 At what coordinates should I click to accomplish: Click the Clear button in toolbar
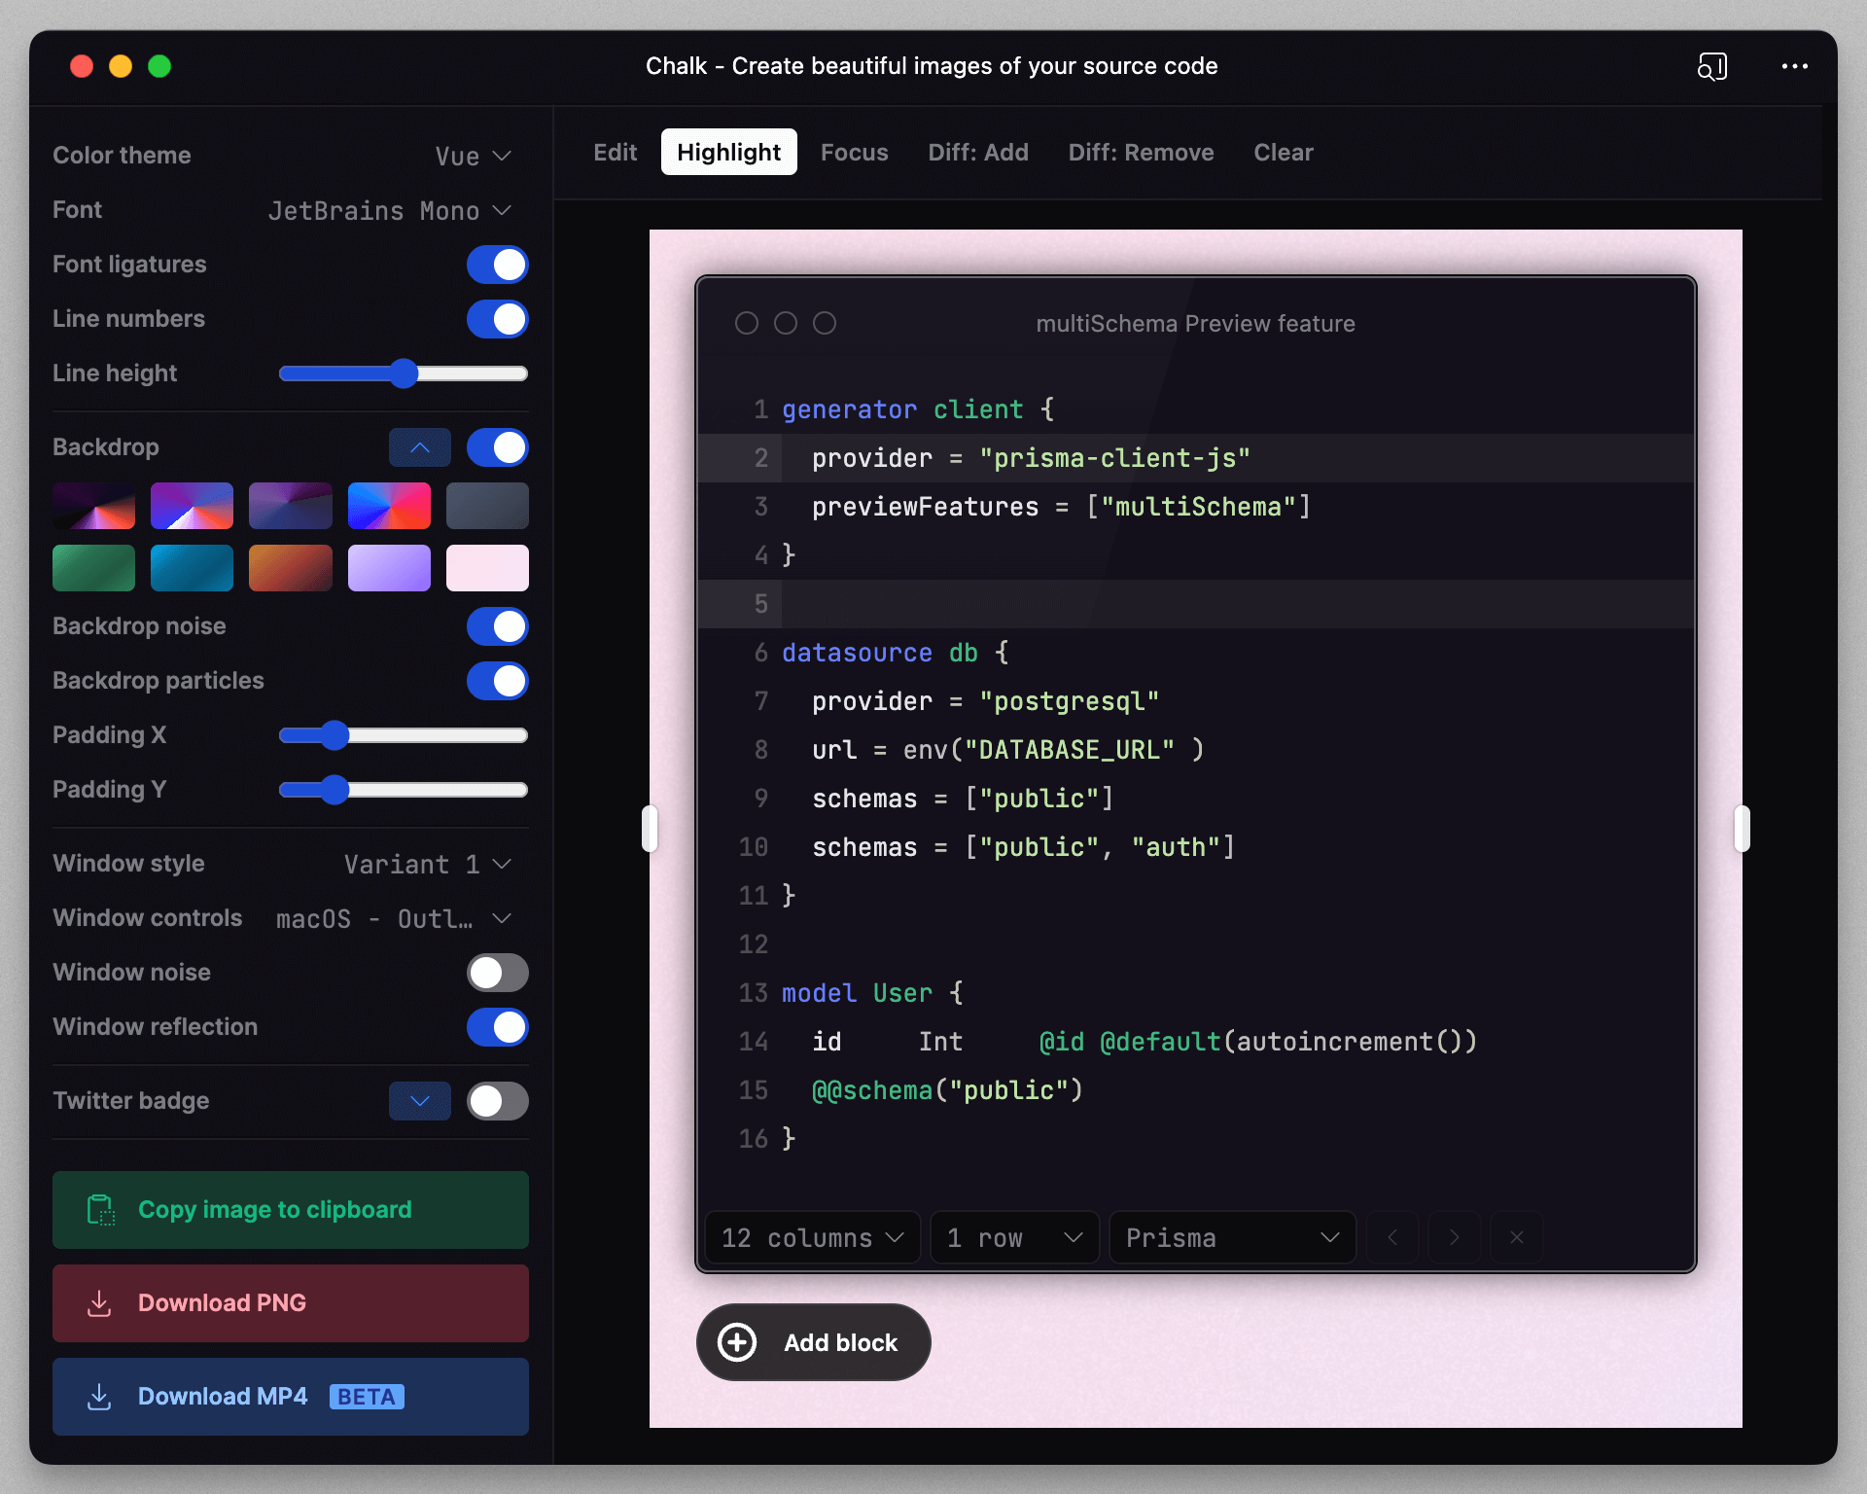pos(1283,153)
